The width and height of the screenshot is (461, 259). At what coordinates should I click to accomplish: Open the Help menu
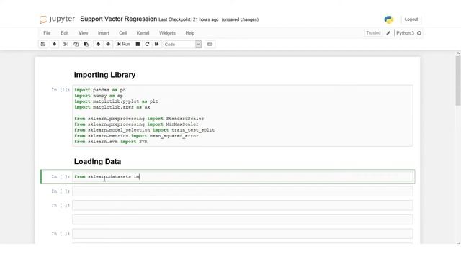190,33
